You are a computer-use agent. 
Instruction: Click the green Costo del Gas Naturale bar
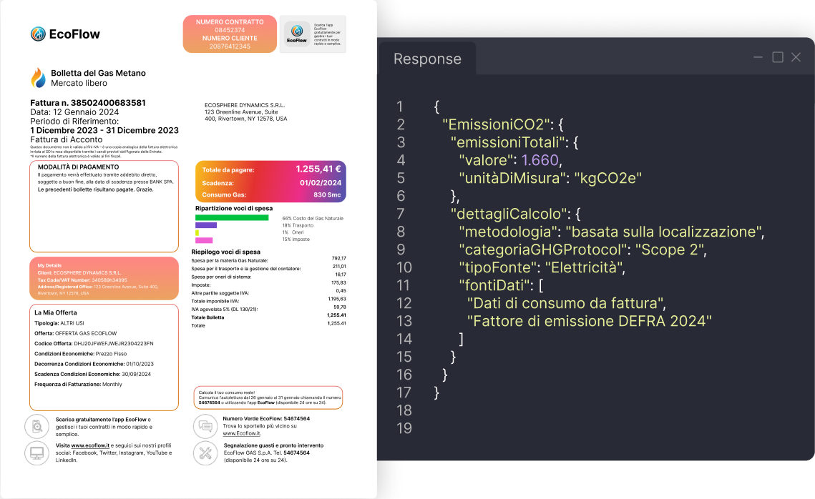[x=232, y=217]
